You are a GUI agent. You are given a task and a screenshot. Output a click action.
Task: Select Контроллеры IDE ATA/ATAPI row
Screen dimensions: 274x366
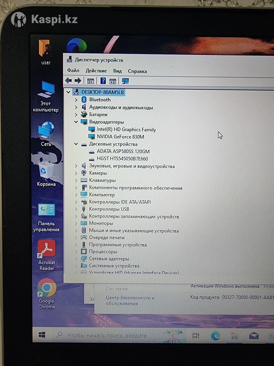point(120,202)
